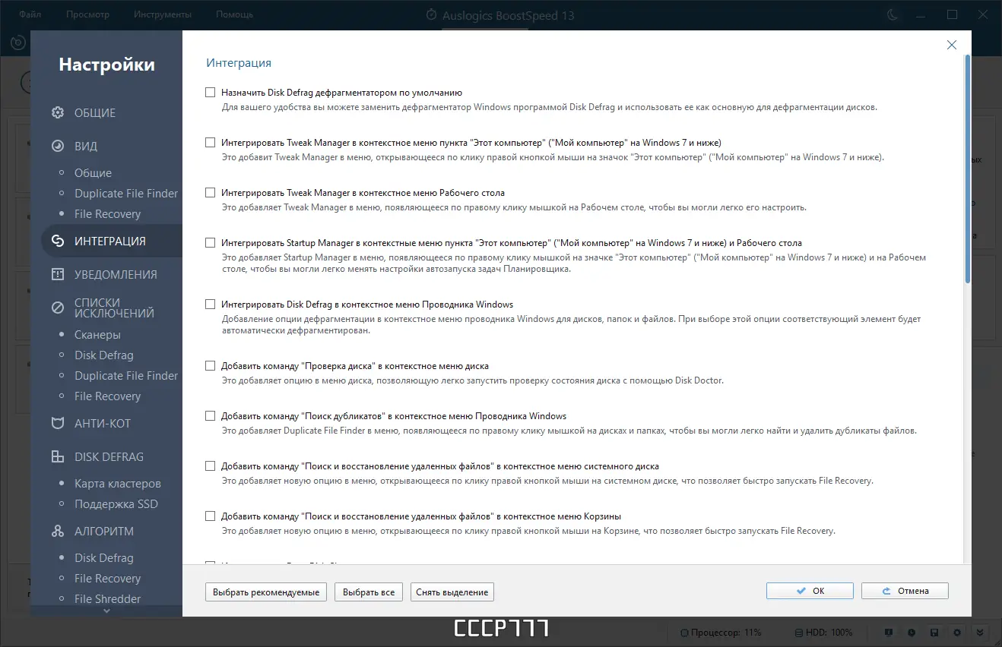This screenshot has width=1002, height=647.
Task: Expand sidebar list with the bottom chevron
Action: coord(106,610)
